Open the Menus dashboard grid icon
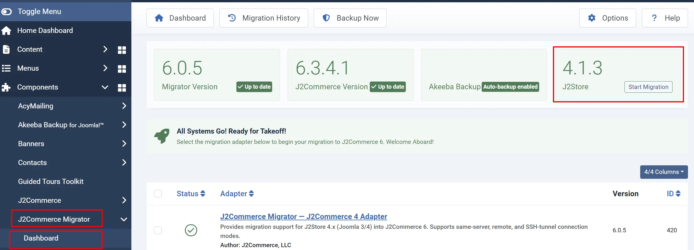Screen dimensions: 694x250 click(122, 69)
